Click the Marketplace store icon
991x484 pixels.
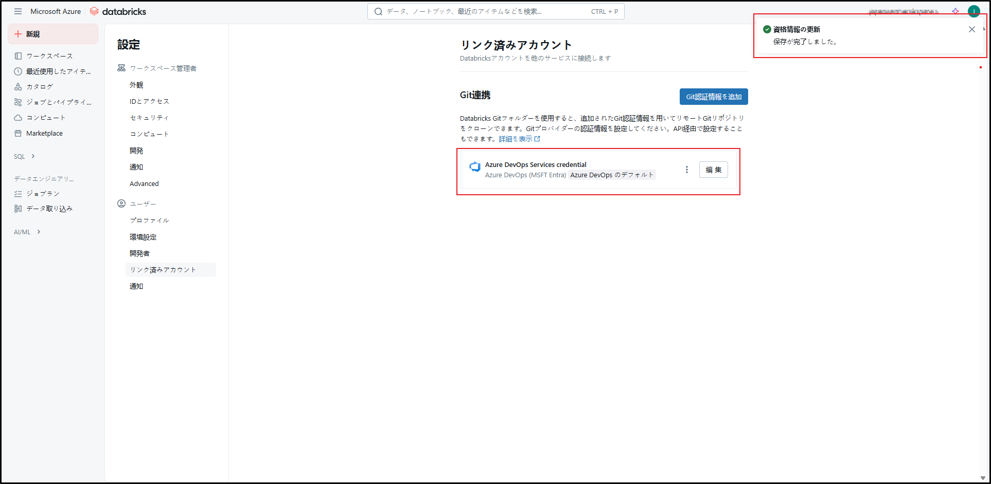(18, 133)
